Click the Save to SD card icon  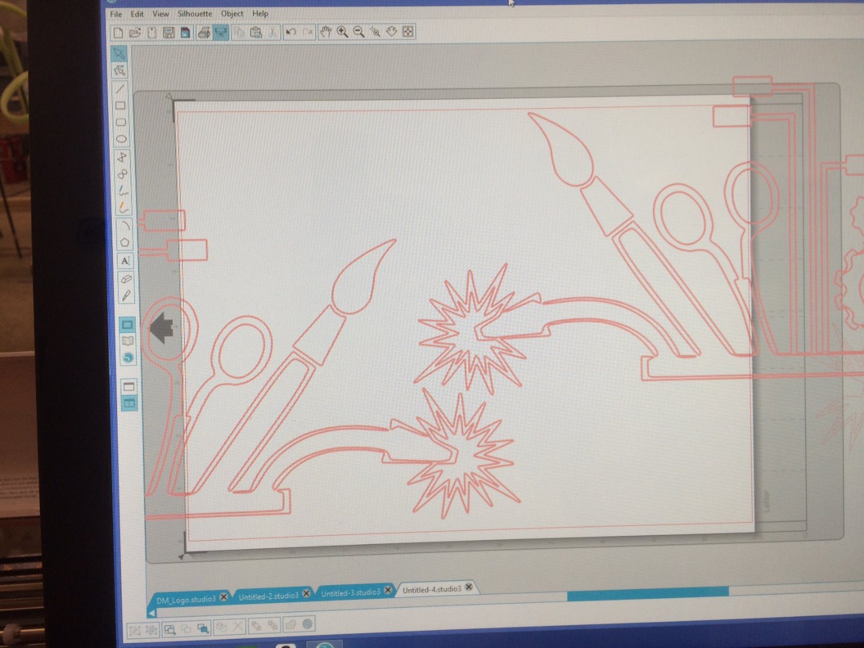point(185,32)
